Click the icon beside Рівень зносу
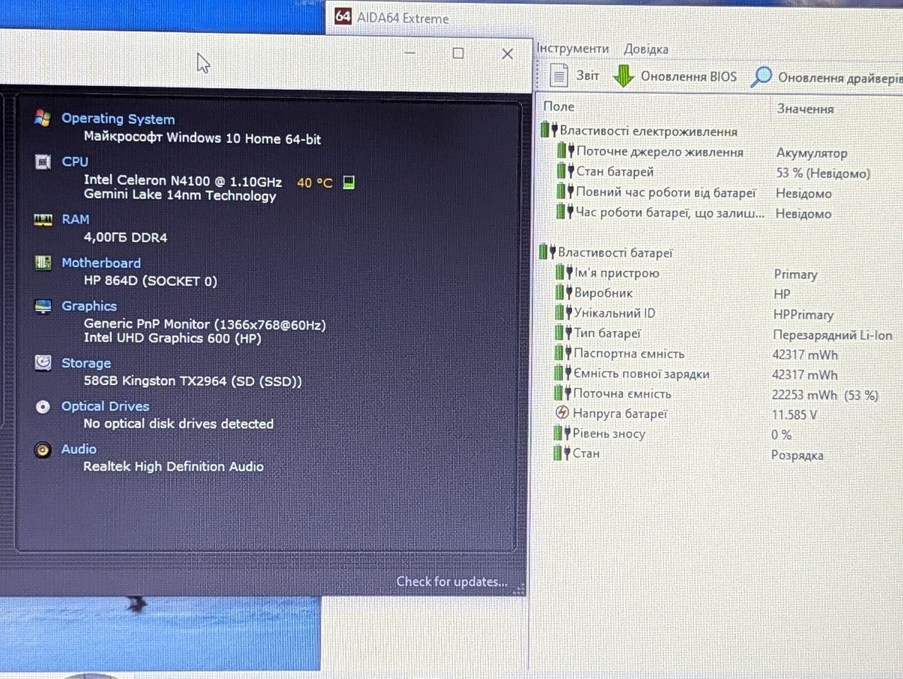903x679 pixels. [562, 433]
